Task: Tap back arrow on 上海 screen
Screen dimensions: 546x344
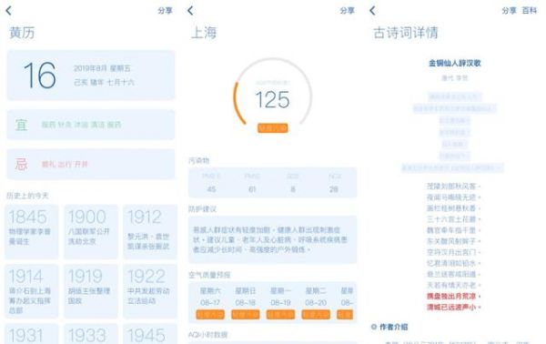Action: (190, 11)
